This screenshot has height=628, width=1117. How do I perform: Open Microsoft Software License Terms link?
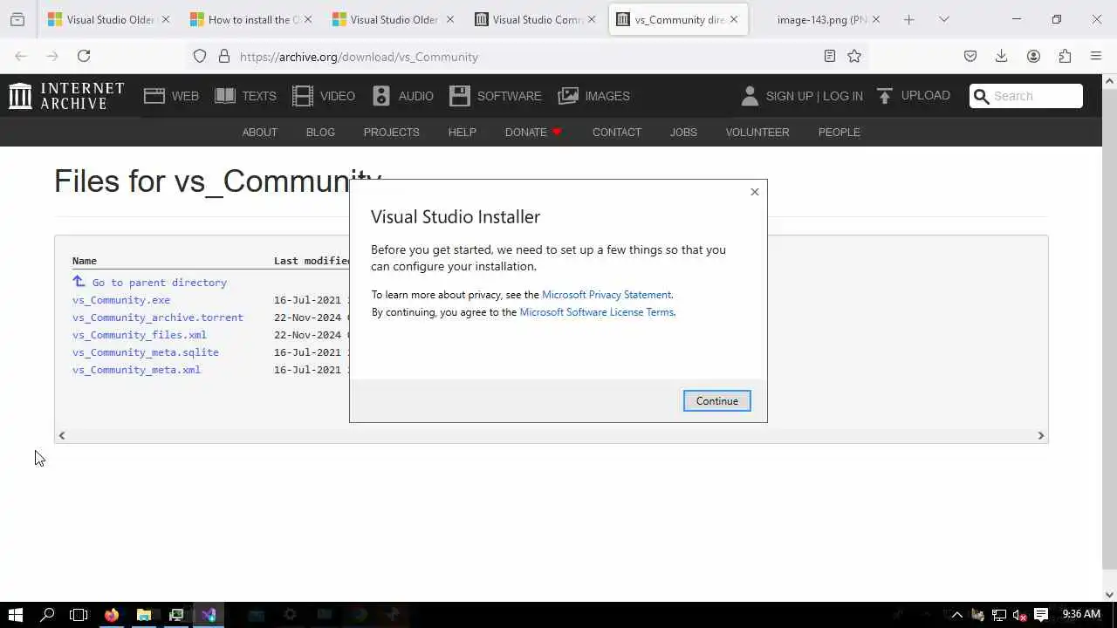(597, 312)
